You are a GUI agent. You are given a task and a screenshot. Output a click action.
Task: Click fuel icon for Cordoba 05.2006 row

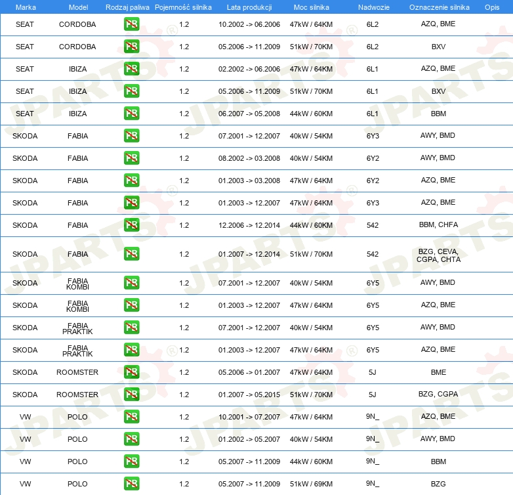point(131,47)
